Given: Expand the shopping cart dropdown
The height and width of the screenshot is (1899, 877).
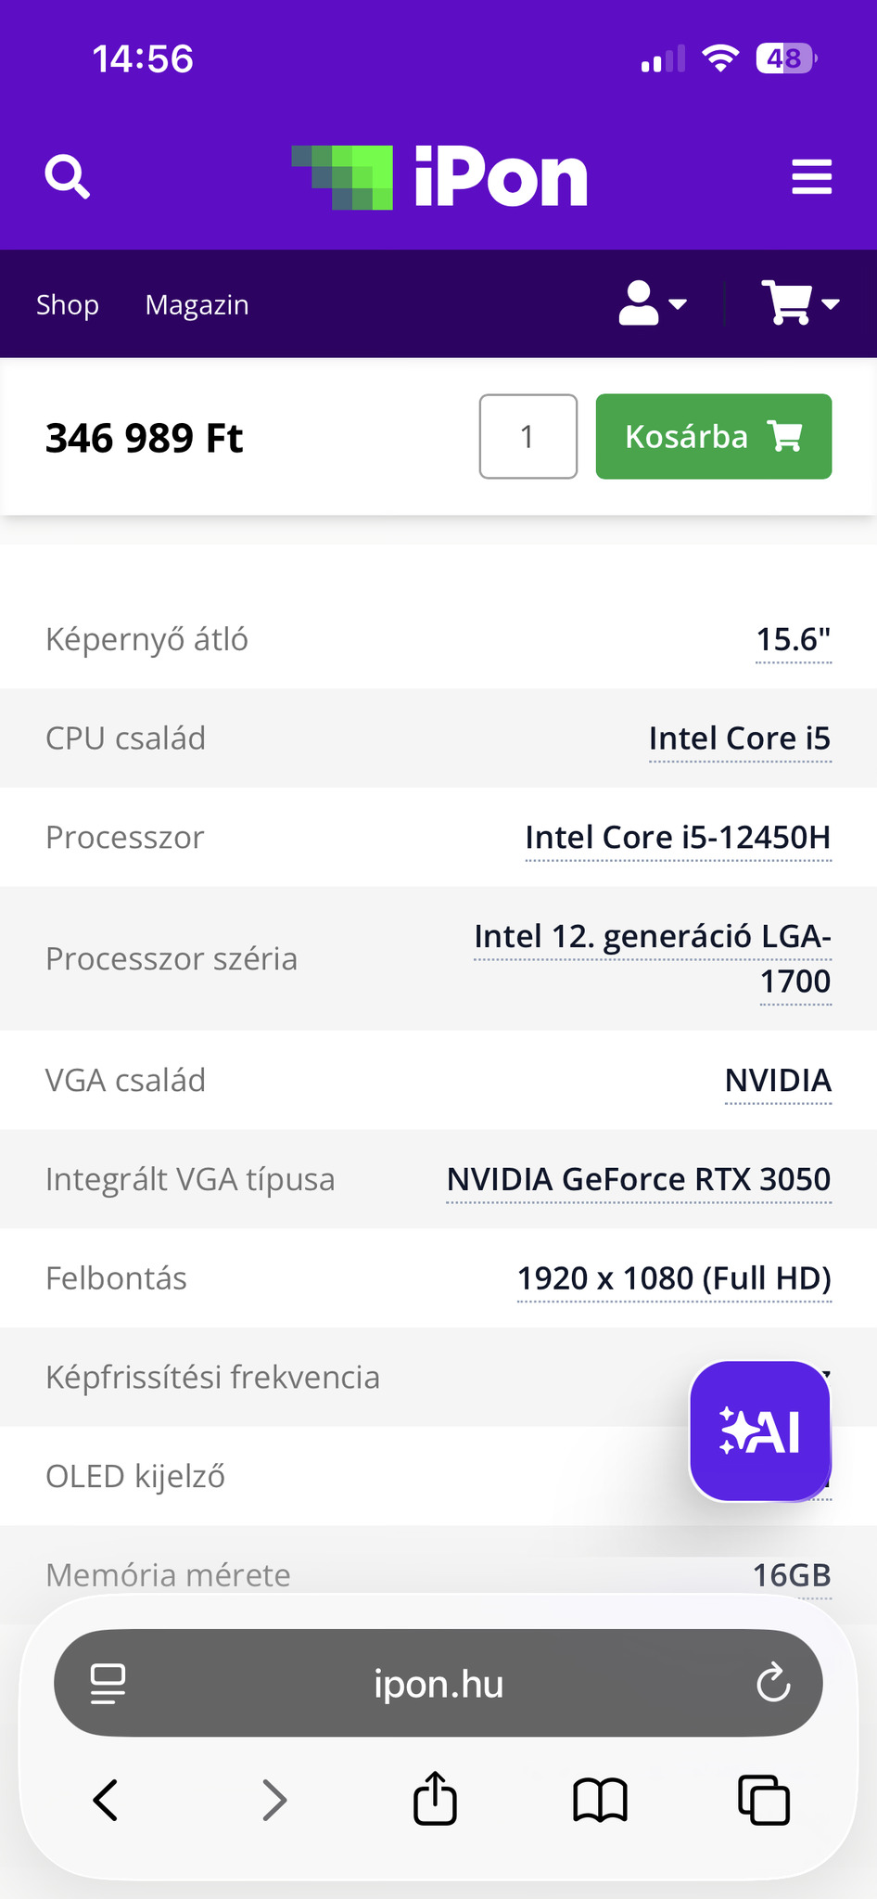Looking at the screenshot, I should point(800,303).
